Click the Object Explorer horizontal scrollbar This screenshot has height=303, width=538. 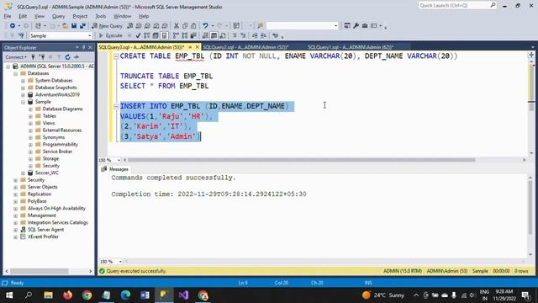coord(39,271)
